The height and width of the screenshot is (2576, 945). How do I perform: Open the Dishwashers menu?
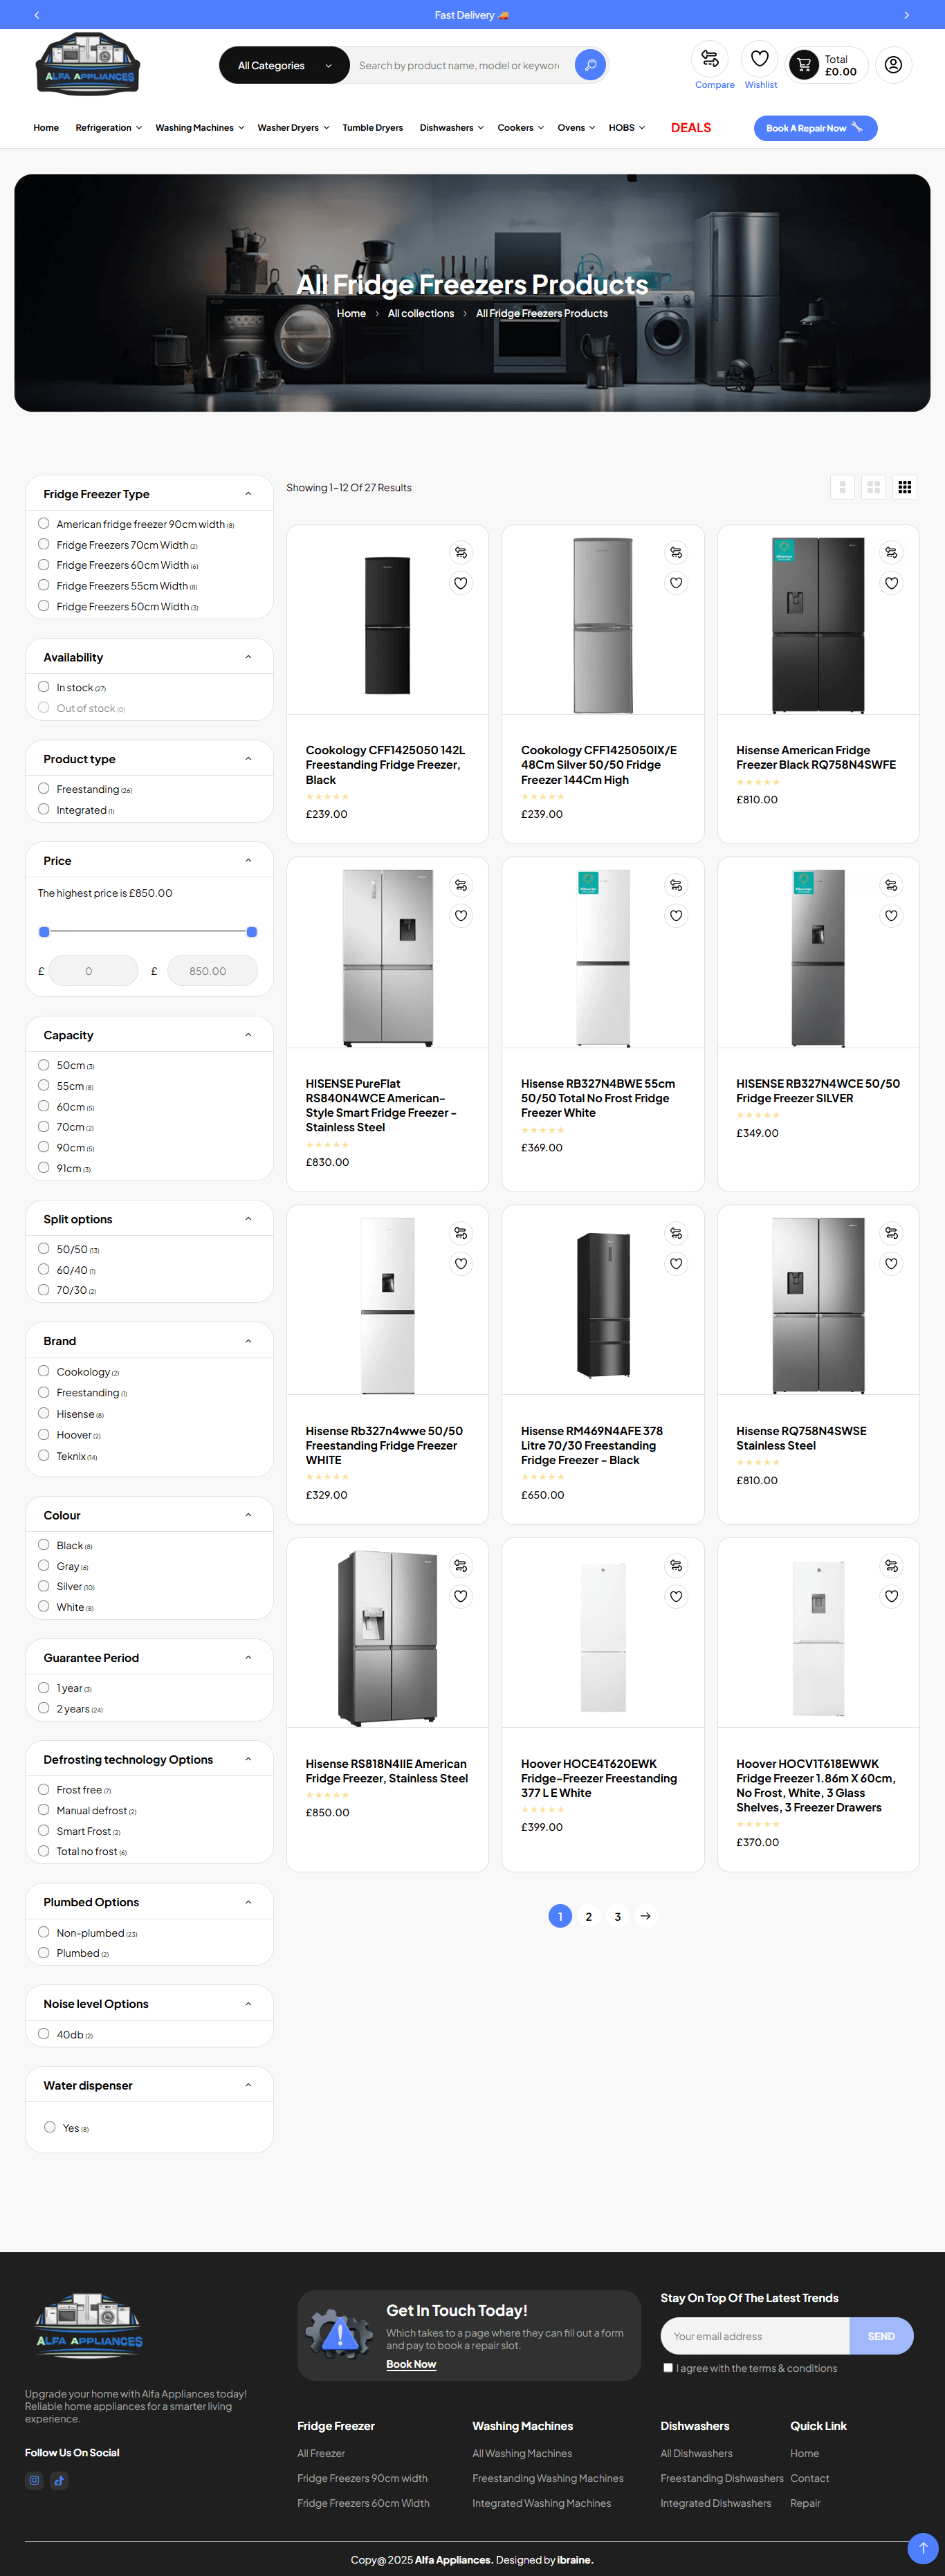pyautogui.click(x=451, y=128)
